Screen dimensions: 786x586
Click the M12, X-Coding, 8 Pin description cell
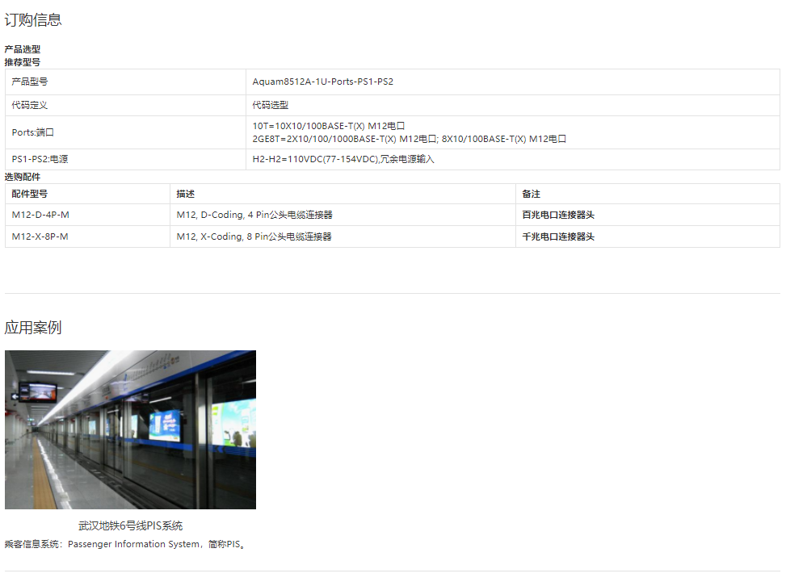[x=254, y=236]
